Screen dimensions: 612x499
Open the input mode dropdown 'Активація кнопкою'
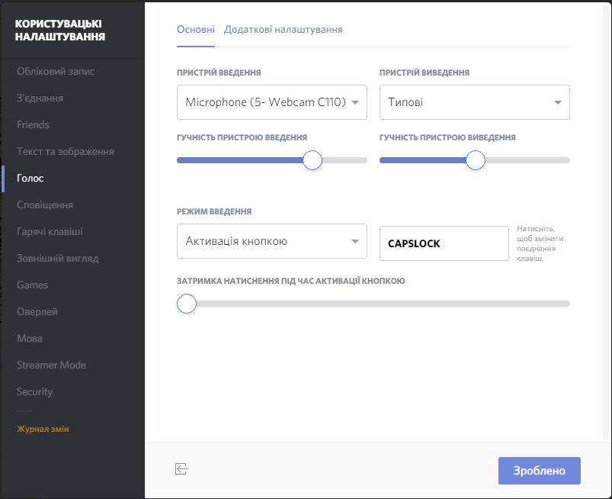click(x=271, y=242)
